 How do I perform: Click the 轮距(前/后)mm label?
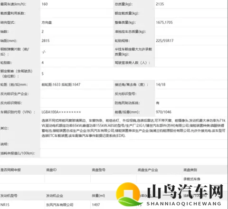(x=14, y=85)
